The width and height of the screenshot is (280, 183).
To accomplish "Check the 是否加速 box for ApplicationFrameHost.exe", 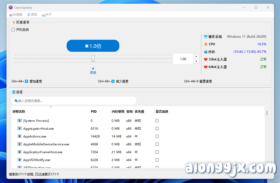I will click(x=157, y=152).
